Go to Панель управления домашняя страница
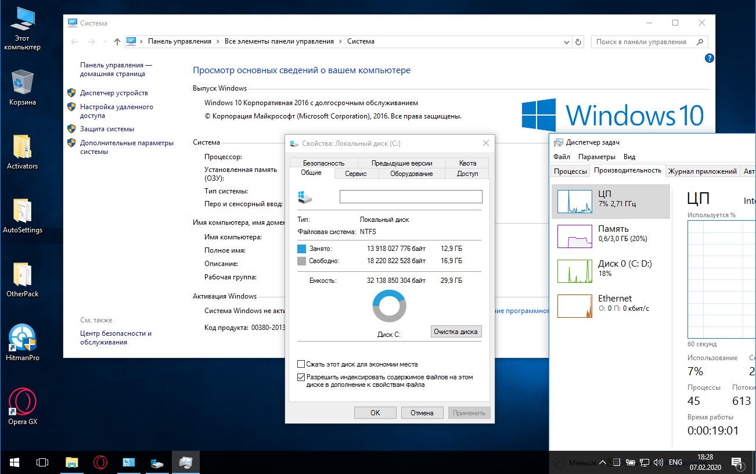The width and height of the screenshot is (756, 474). click(116, 70)
